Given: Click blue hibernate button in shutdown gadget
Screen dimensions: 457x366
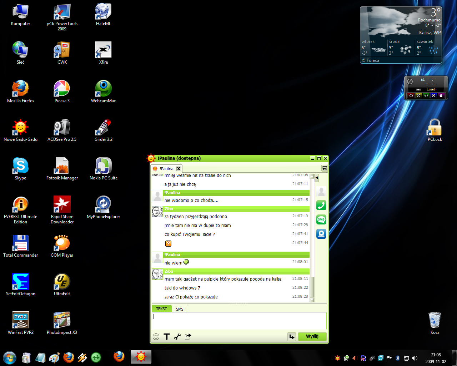Looking at the screenshot, I should point(433,96).
